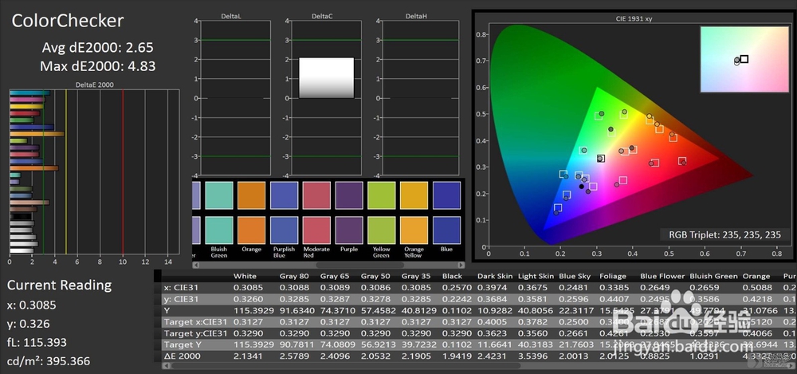Click cell value 3.5396 in Light Skin column
Viewport: 797px width, 374px height.
click(x=531, y=356)
